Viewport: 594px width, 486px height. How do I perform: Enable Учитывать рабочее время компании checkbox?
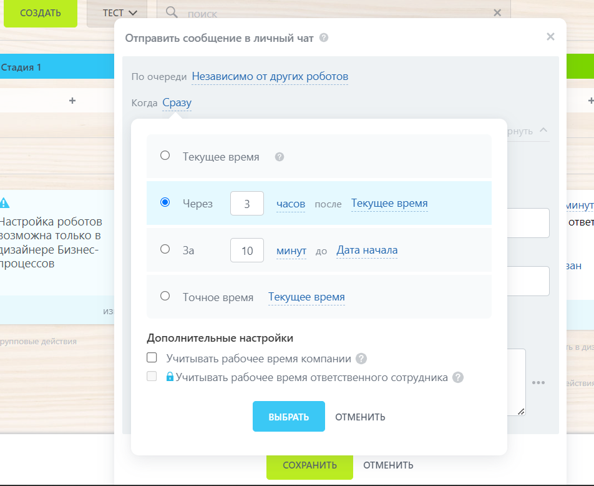click(x=152, y=358)
